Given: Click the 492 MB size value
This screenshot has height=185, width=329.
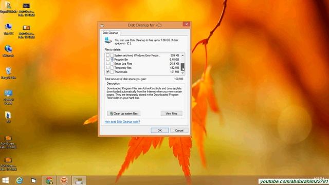Looking at the screenshot, I should (x=174, y=68).
